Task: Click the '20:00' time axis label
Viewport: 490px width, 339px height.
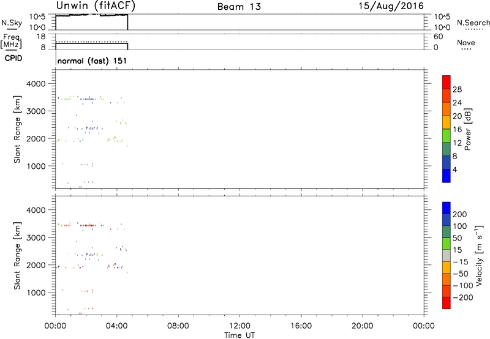Action: point(362,326)
